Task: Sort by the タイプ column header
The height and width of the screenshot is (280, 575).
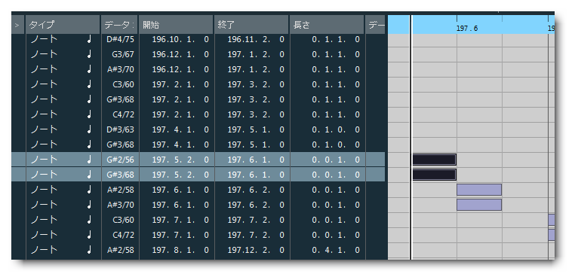Action: coord(63,25)
